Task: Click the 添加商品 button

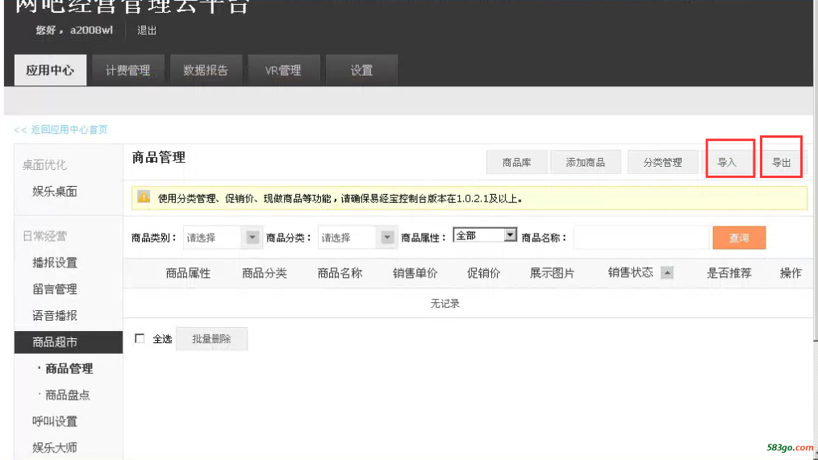Action: click(586, 162)
